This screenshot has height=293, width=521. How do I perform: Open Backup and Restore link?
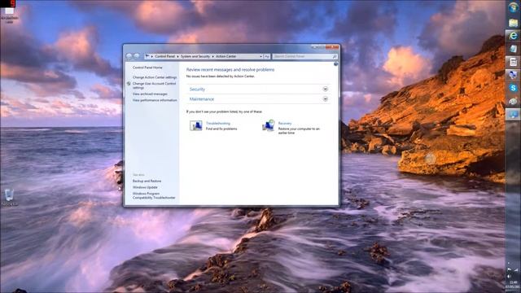tap(147, 181)
